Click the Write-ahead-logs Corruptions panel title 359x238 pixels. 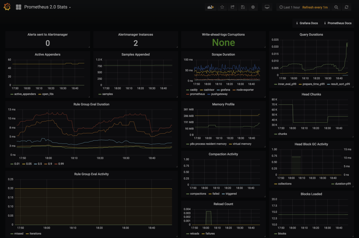(x=223, y=35)
